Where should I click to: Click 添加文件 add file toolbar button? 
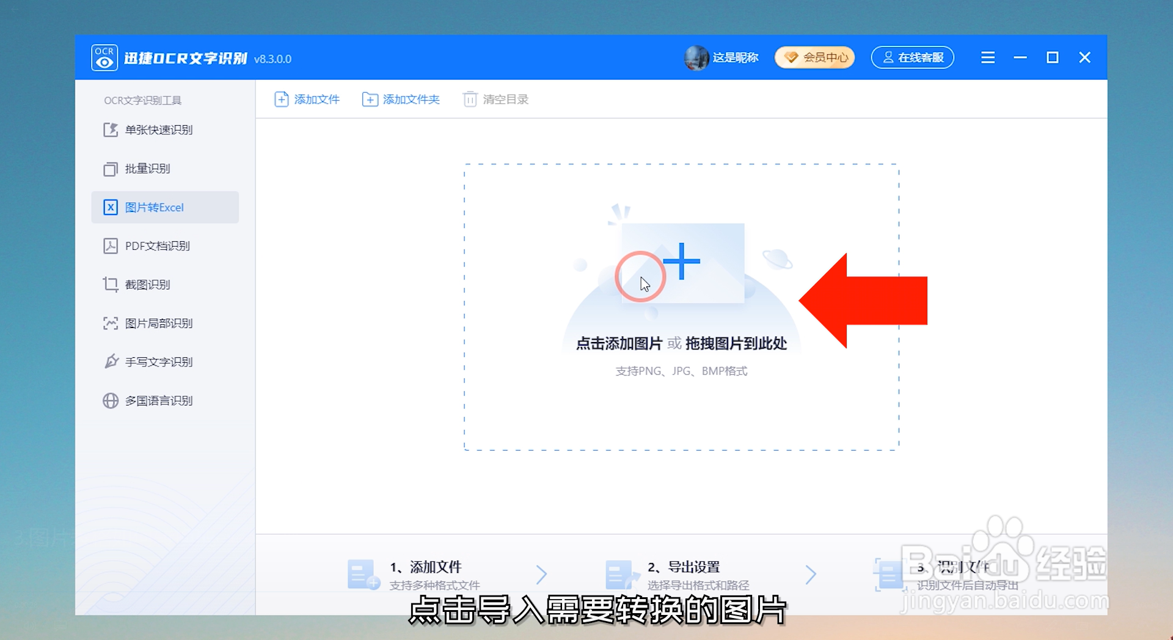coord(307,99)
